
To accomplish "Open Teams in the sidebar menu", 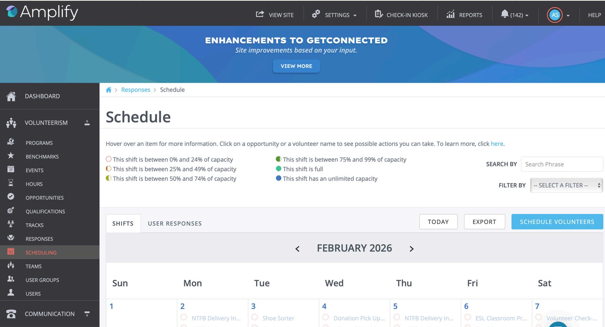I will [34, 266].
